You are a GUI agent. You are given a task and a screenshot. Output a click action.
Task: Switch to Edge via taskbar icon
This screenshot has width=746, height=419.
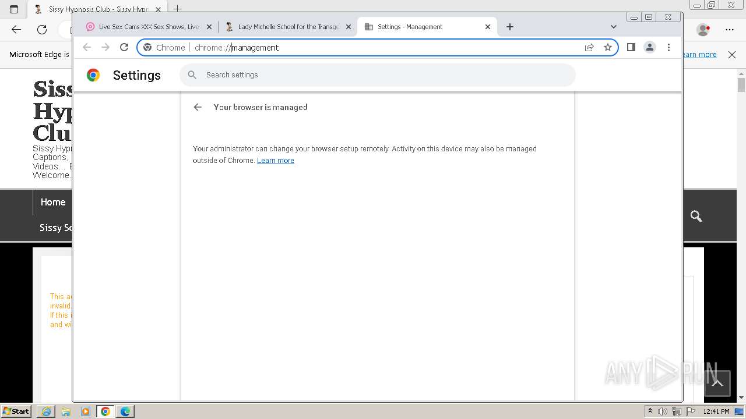click(x=125, y=411)
